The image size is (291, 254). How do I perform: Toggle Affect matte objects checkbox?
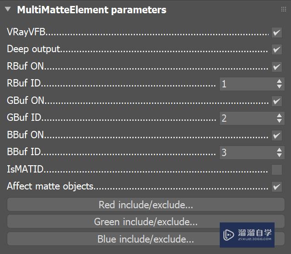(276, 187)
